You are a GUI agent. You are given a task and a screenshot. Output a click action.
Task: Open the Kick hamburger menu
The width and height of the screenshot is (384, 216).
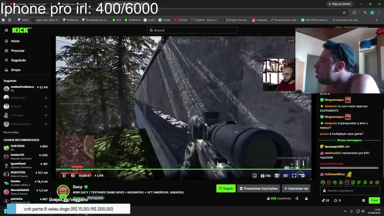[x=6, y=30]
